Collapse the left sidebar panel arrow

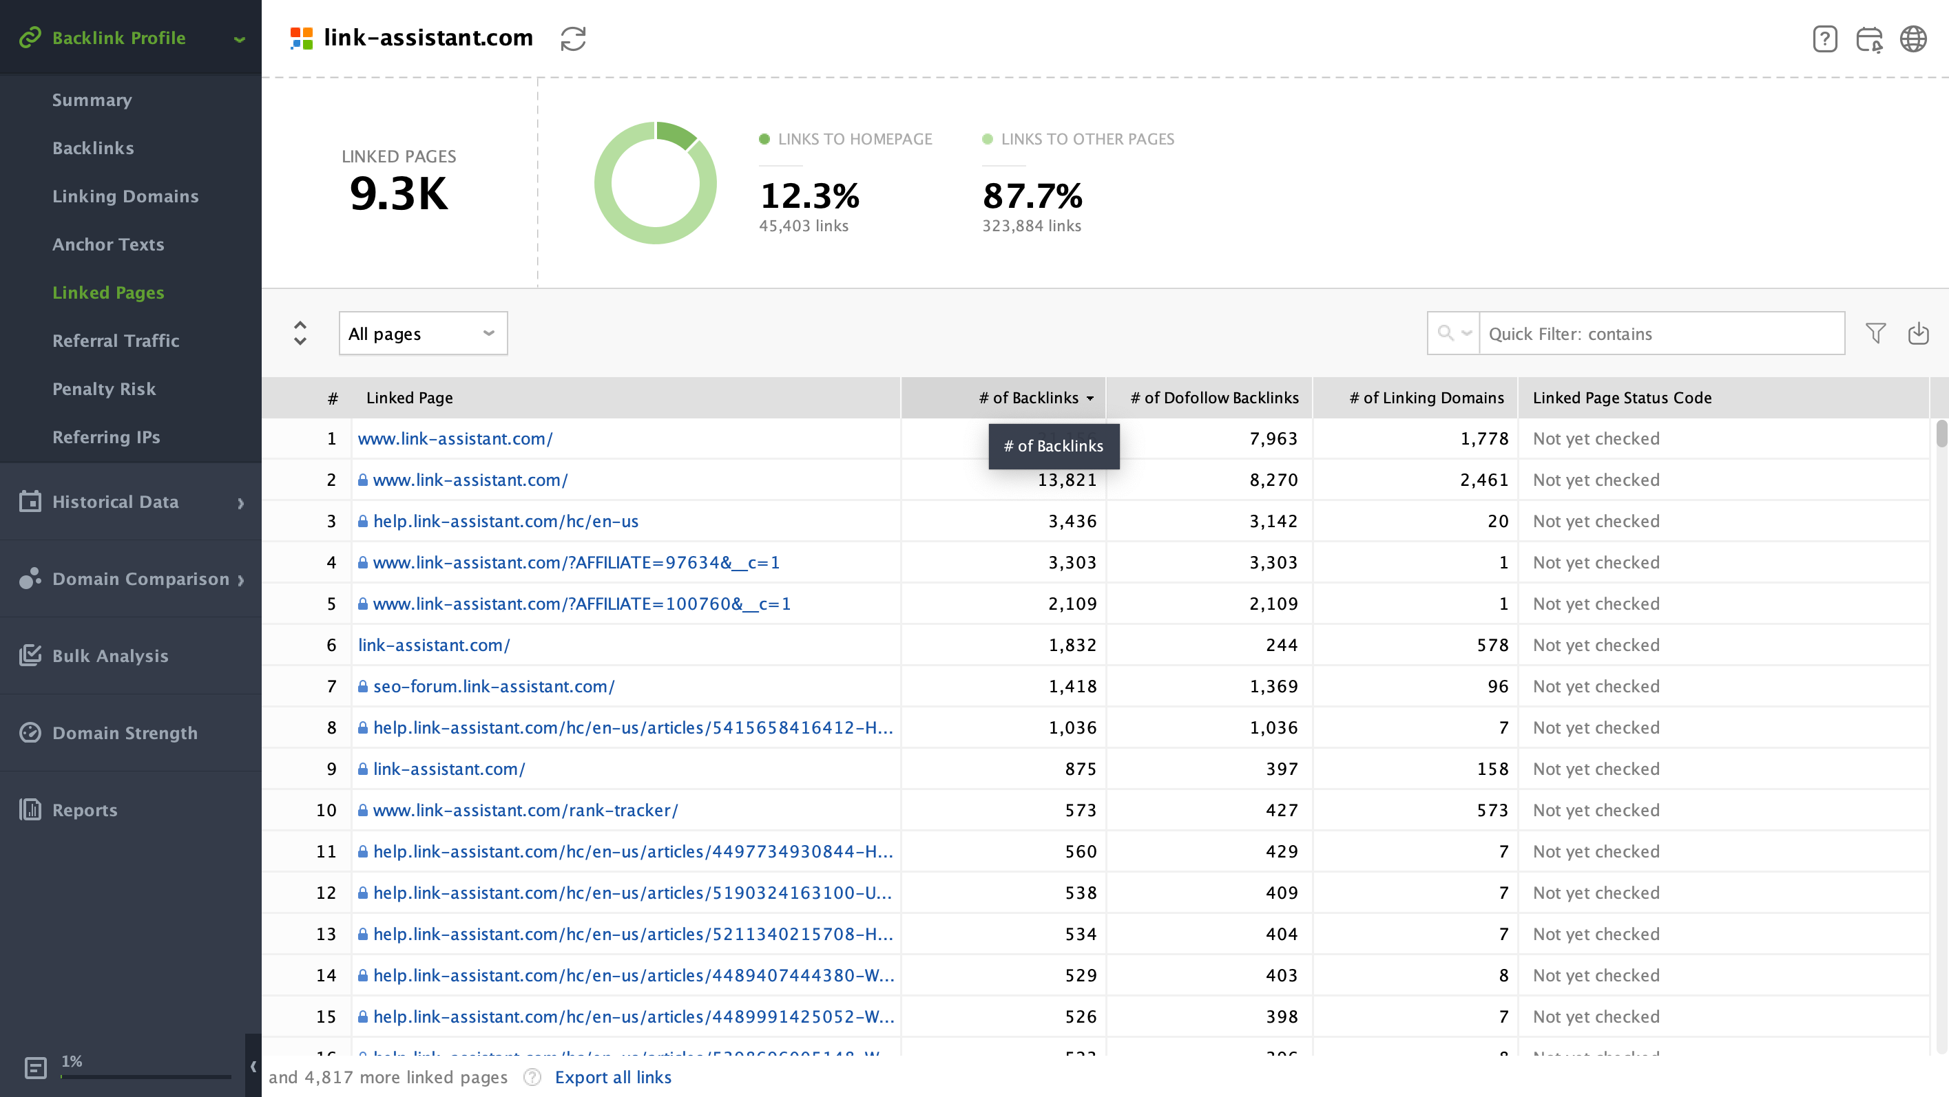point(253,1066)
